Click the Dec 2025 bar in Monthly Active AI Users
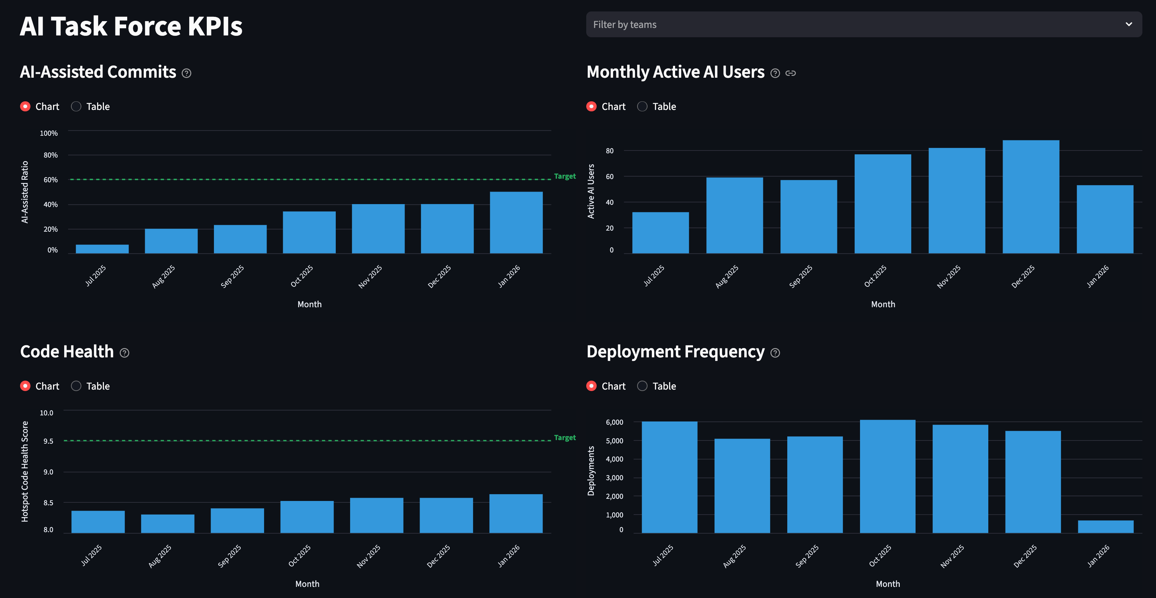Screen dimensions: 1156x598 coord(1031,197)
